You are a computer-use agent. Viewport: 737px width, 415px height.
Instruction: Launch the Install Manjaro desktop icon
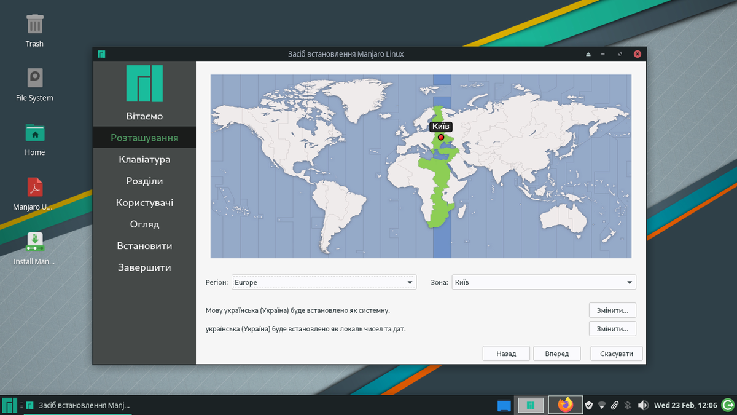click(x=34, y=241)
